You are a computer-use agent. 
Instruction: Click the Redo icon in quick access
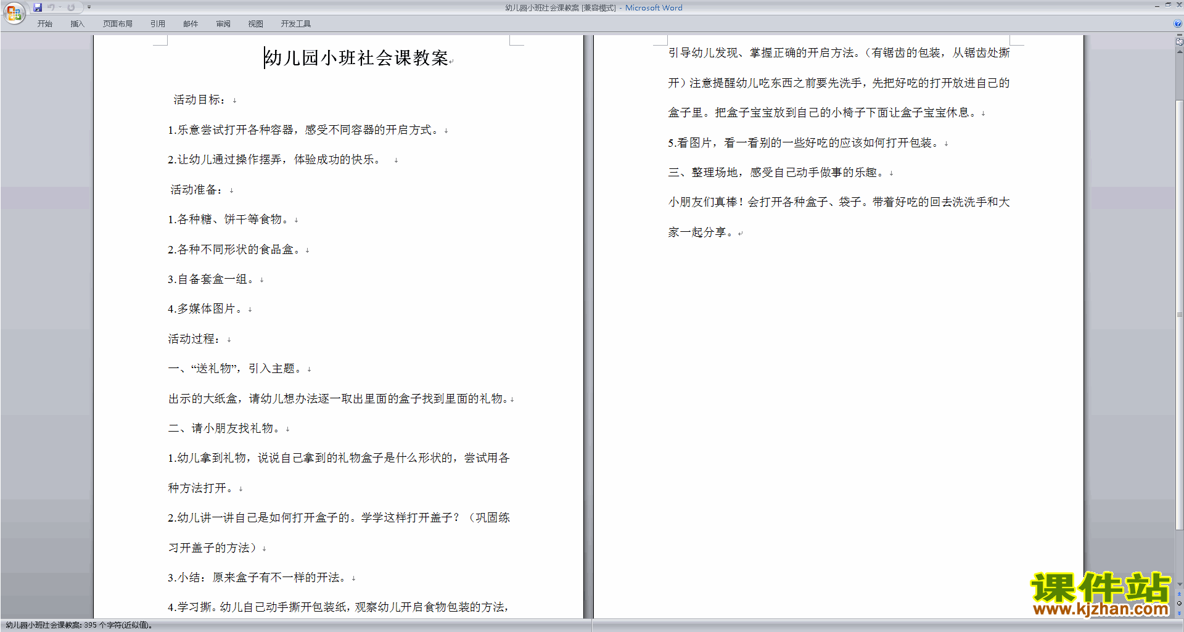(x=71, y=7)
